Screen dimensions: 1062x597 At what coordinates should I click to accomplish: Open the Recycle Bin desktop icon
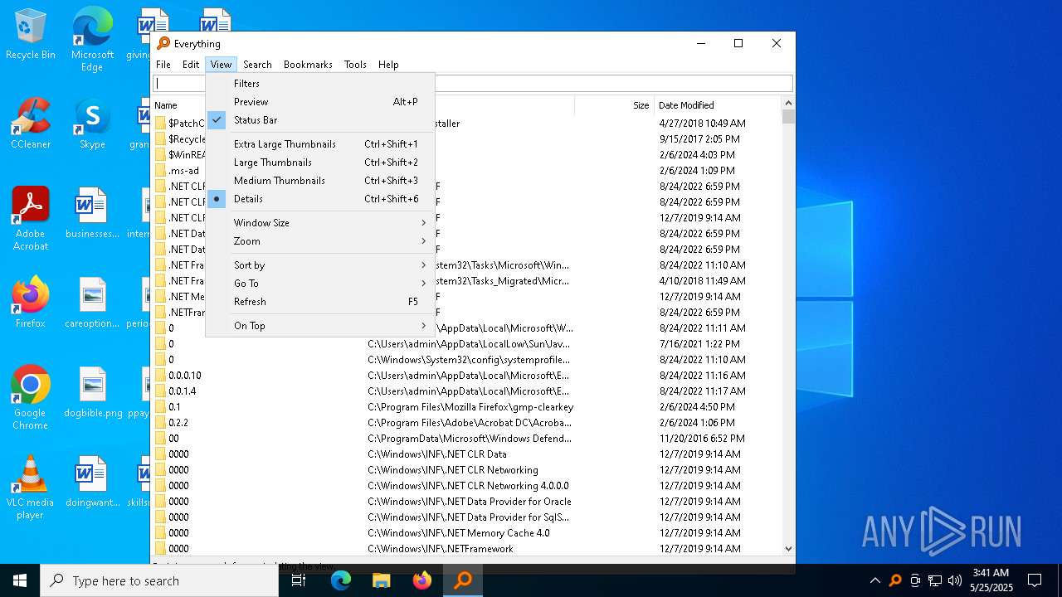click(31, 35)
